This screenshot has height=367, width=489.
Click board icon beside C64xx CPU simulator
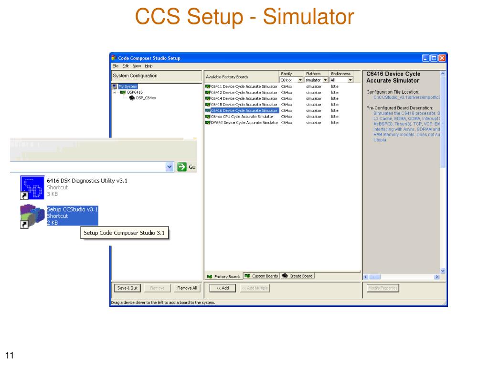(x=207, y=117)
